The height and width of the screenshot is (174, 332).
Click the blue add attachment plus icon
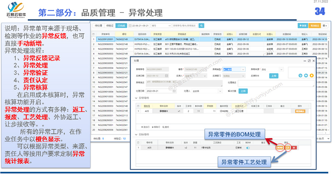(x=300, y=75)
